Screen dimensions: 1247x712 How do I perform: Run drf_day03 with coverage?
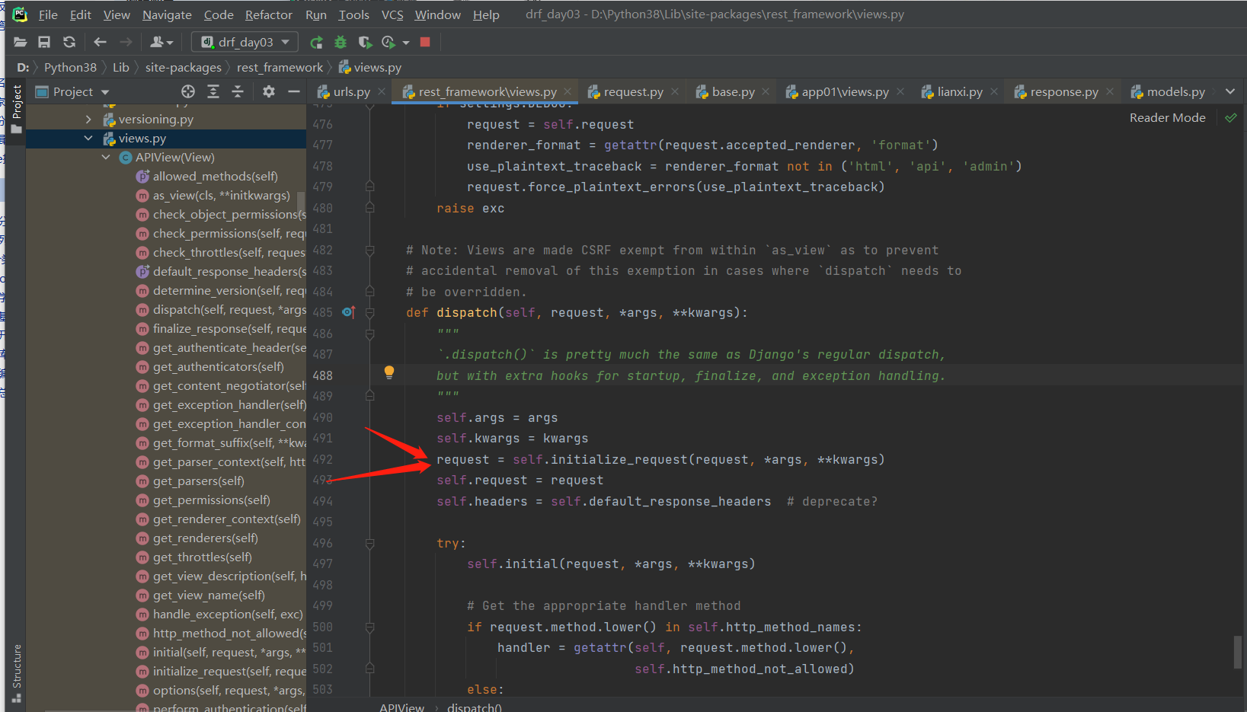(x=365, y=42)
